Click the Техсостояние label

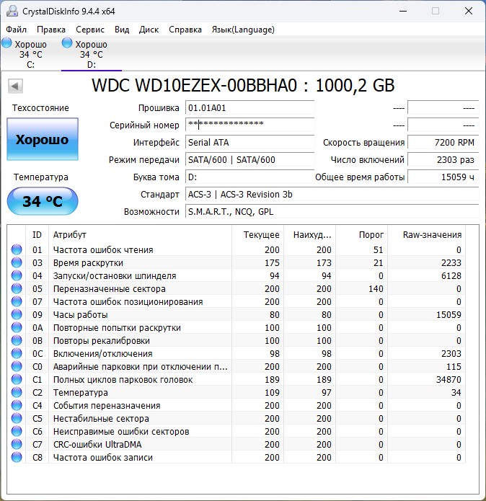(x=40, y=107)
